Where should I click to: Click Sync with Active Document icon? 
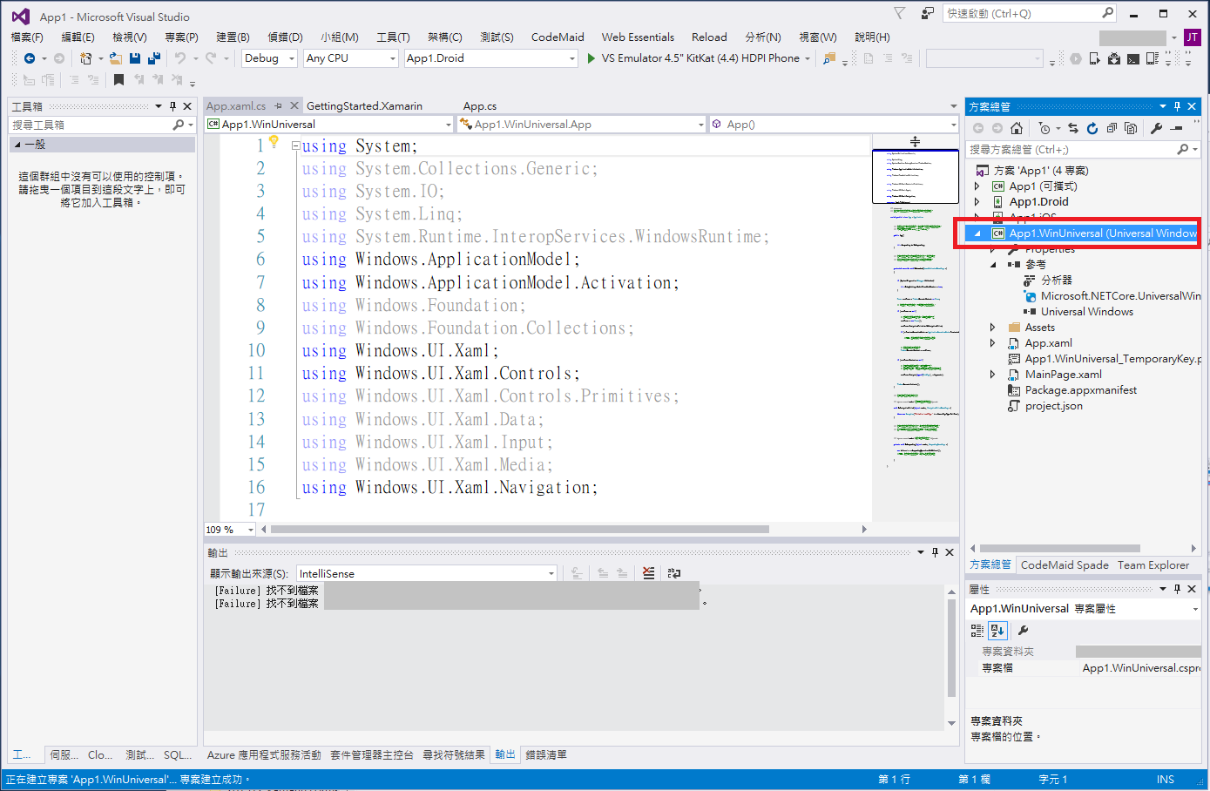click(1073, 128)
